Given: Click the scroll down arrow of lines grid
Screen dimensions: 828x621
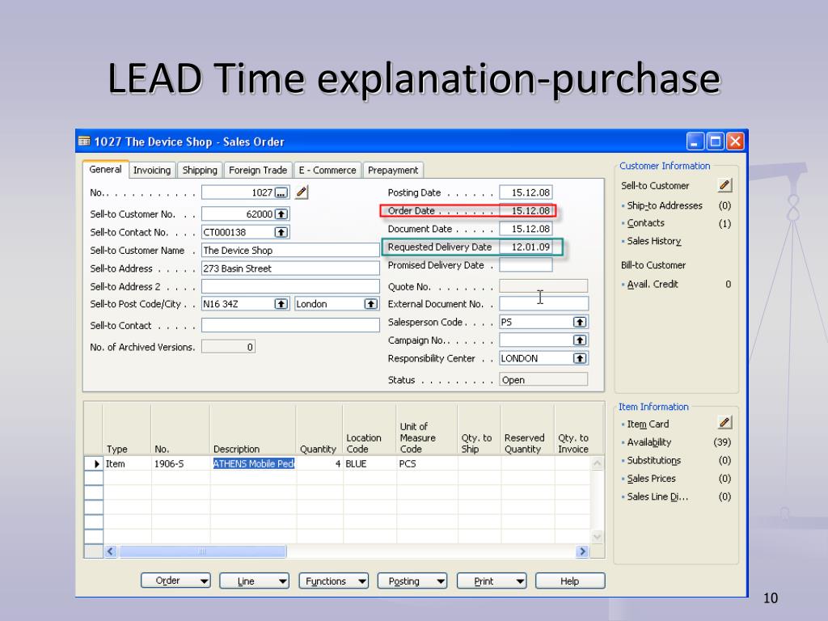Looking at the screenshot, I should click(x=598, y=537).
